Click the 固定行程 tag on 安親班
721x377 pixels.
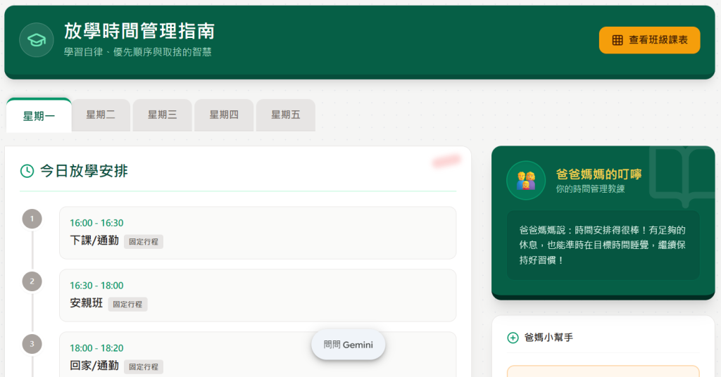(x=127, y=304)
